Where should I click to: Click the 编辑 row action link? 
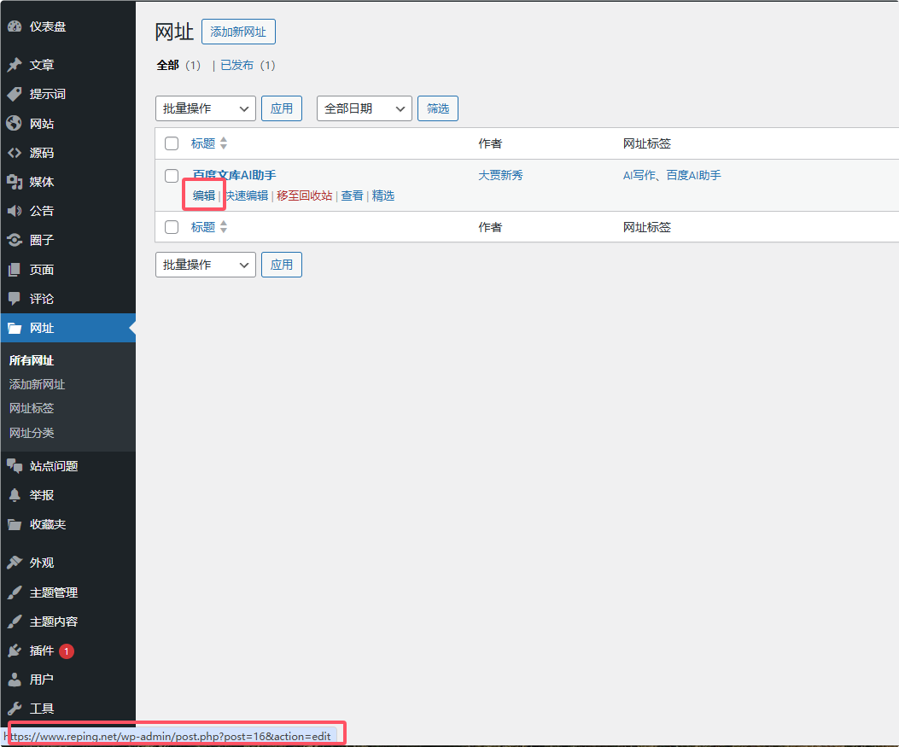[x=204, y=196]
